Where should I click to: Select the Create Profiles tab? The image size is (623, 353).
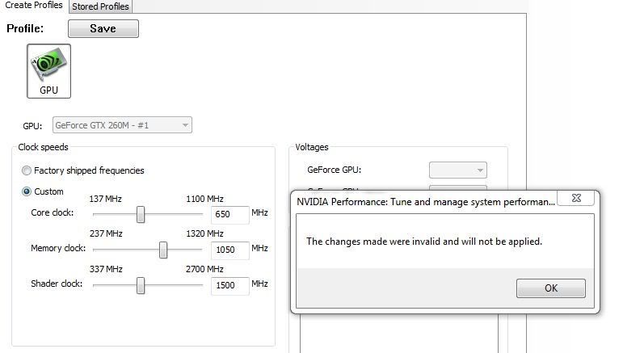point(34,6)
